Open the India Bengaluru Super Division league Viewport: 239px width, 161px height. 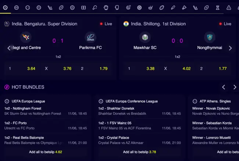click(x=44, y=24)
